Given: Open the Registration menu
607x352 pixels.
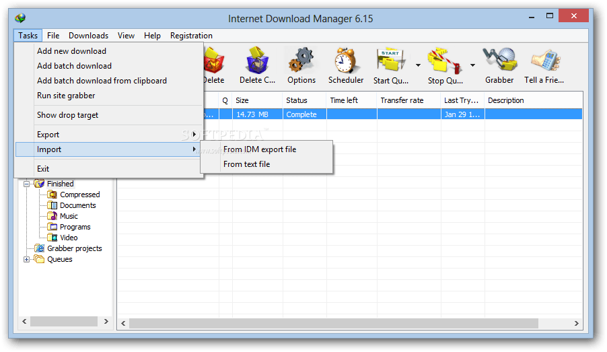Looking at the screenshot, I should [191, 36].
